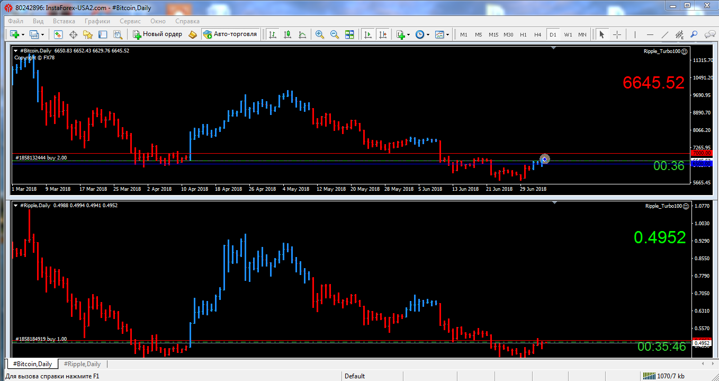Toggle the Terminal panel icon

point(103,34)
